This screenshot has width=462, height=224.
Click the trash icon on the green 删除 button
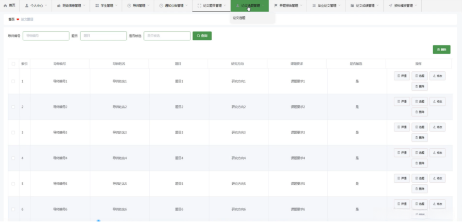tap(438, 50)
